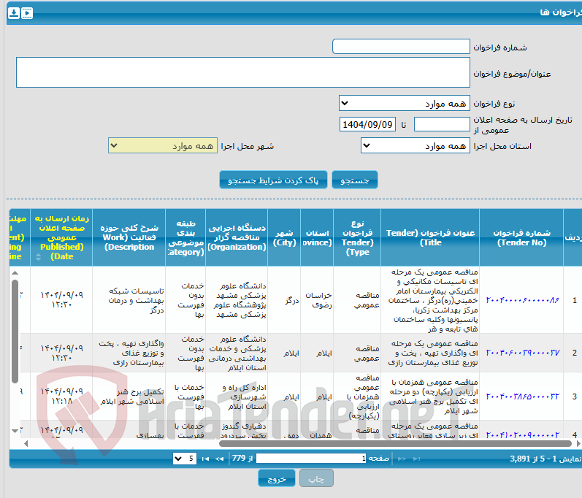Focus the tender title/subject text area

click(x=243, y=72)
